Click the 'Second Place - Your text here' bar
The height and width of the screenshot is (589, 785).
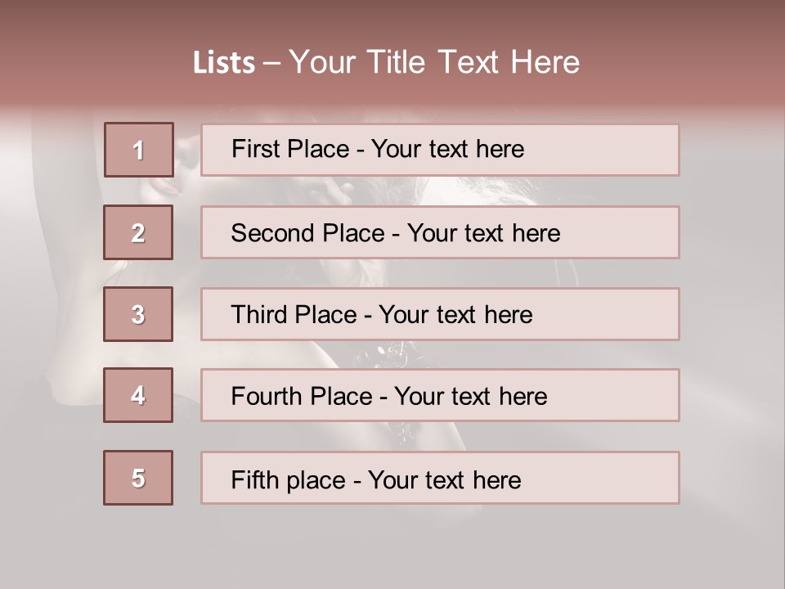click(x=440, y=232)
